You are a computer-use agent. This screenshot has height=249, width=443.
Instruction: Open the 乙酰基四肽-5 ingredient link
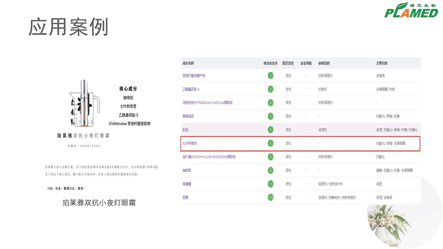[x=191, y=89]
